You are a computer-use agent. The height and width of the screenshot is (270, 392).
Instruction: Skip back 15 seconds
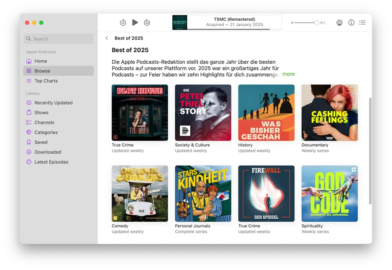click(x=123, y=23)
